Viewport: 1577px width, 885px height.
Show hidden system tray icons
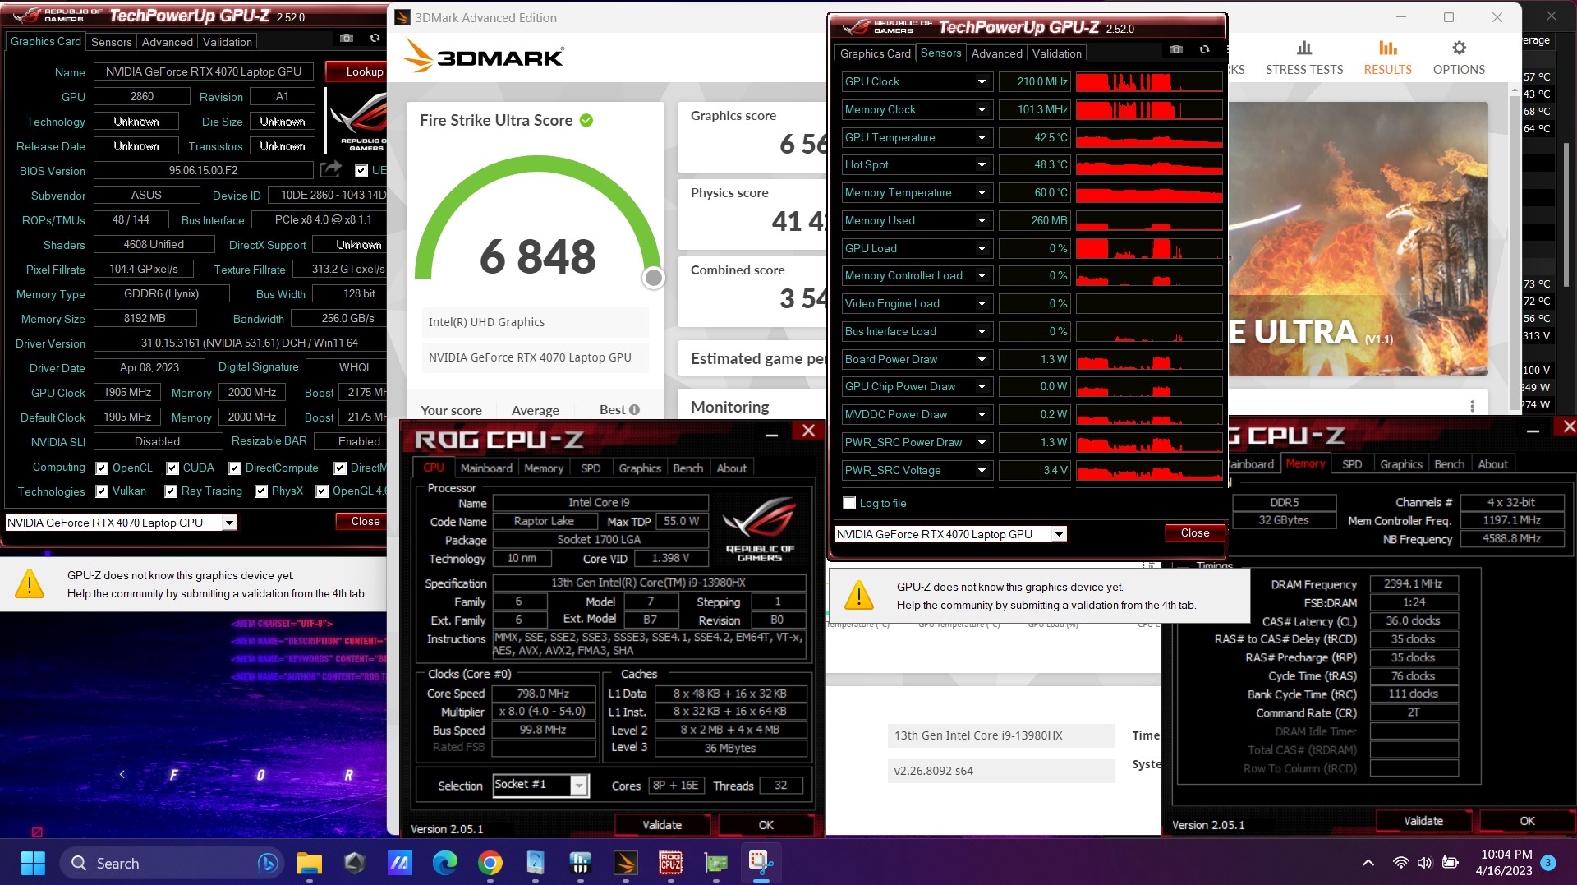click(1368, 863)
